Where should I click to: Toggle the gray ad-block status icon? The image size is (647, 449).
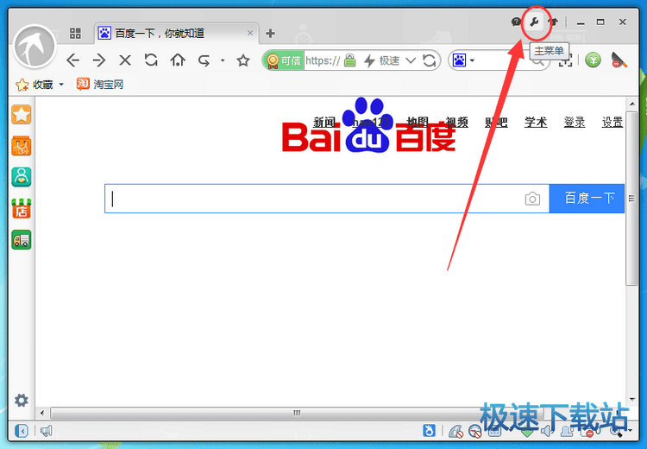point(456,432)
